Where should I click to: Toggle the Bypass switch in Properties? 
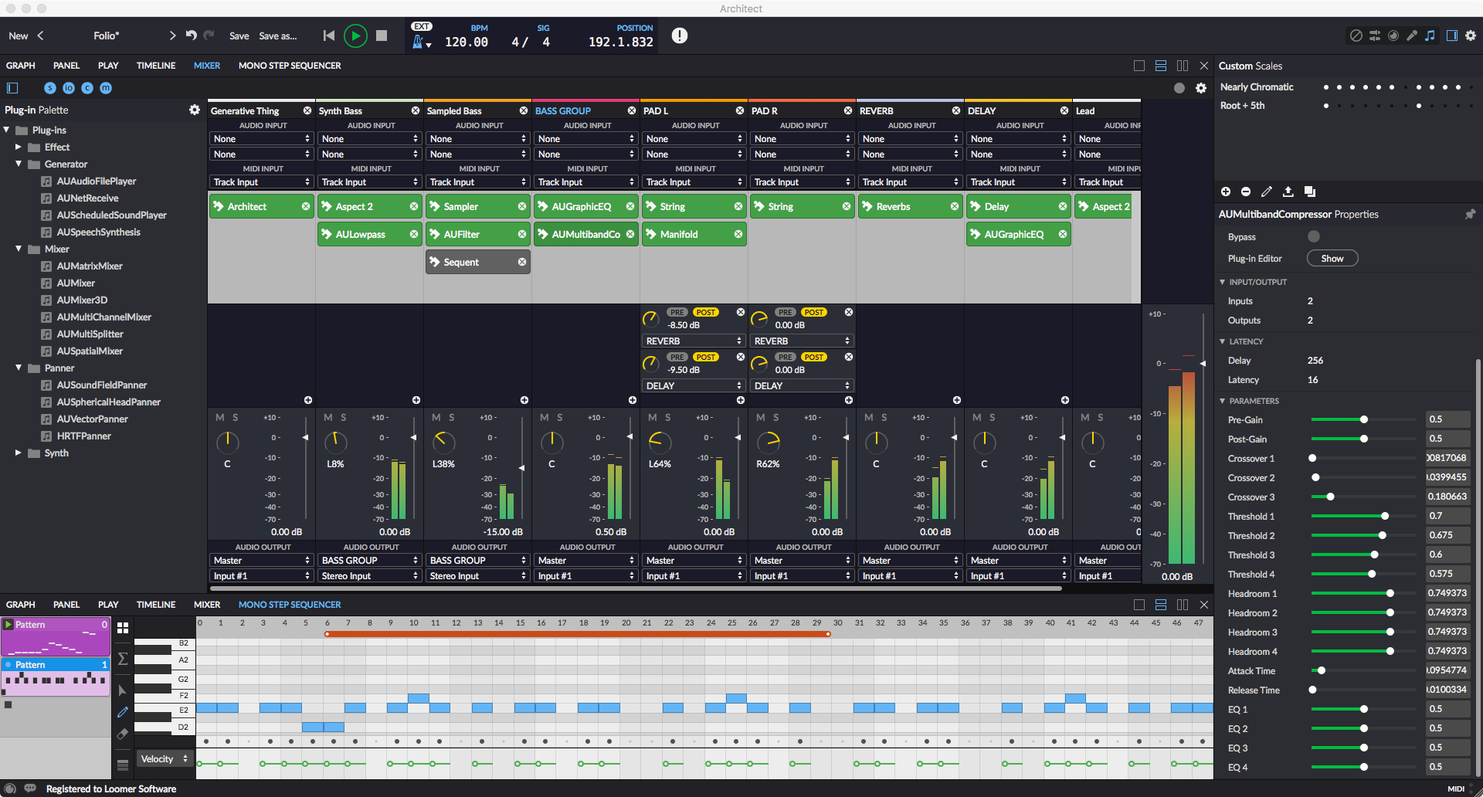tap(1314, 236)
